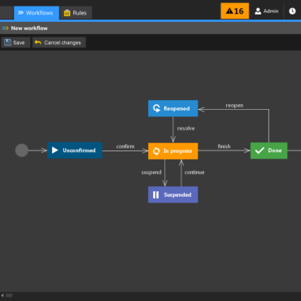This screenshot has width=301, height=301.
Task: Click the checkmark icon on Done
Action: (x=260, y=150)
